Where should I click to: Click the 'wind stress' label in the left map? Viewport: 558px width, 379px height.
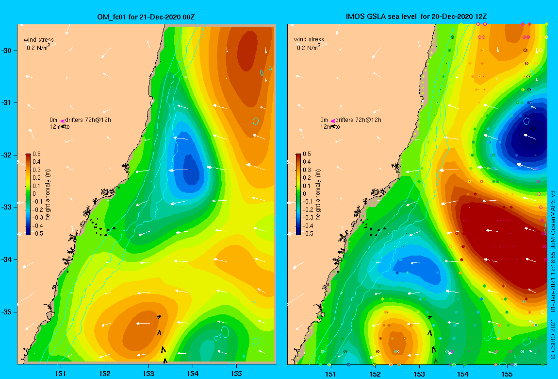39,39
